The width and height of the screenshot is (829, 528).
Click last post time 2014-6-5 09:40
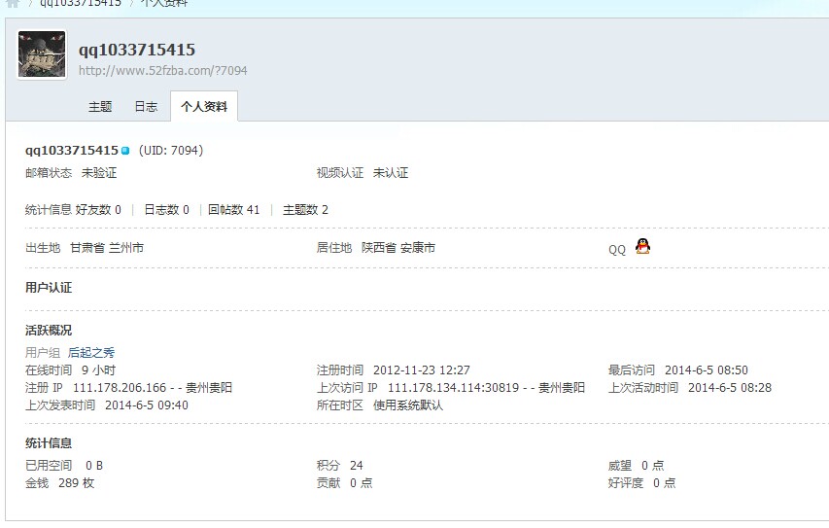click(x=147, y=405)
